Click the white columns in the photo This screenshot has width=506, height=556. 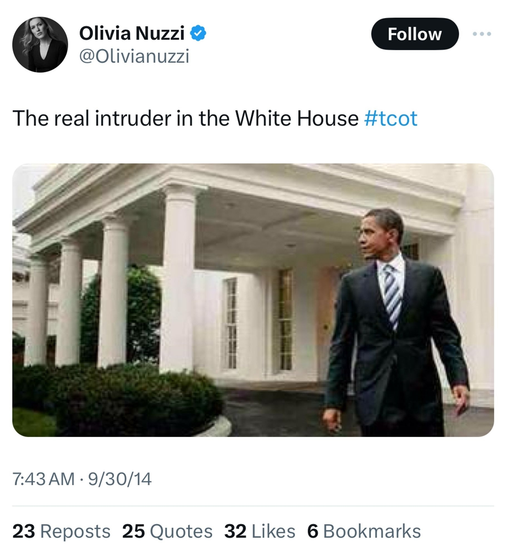pos(178,278)
